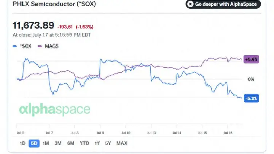Click the purple MAGS legend marker

coord(40,46)
